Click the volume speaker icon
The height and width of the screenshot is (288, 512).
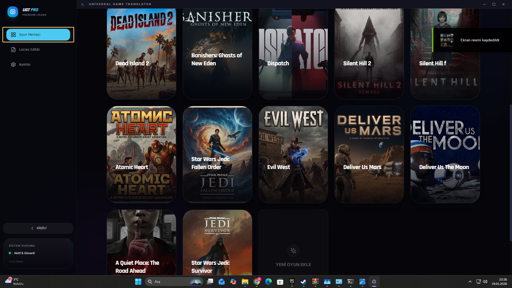(x=485, y=282)
